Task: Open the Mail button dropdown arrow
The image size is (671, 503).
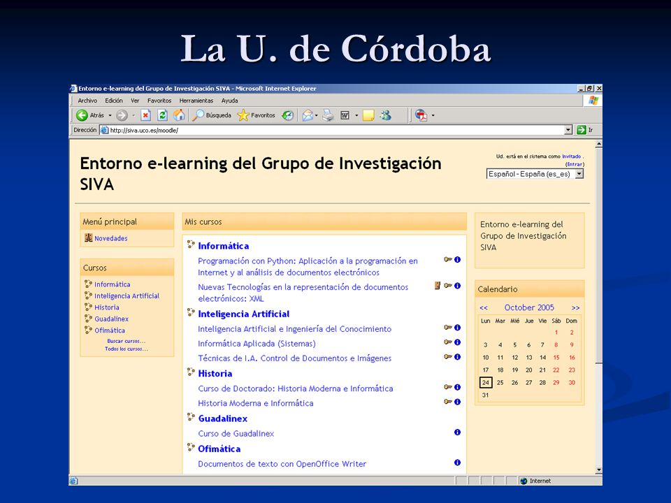Action: pyautogui.click(x=317, y=115)
